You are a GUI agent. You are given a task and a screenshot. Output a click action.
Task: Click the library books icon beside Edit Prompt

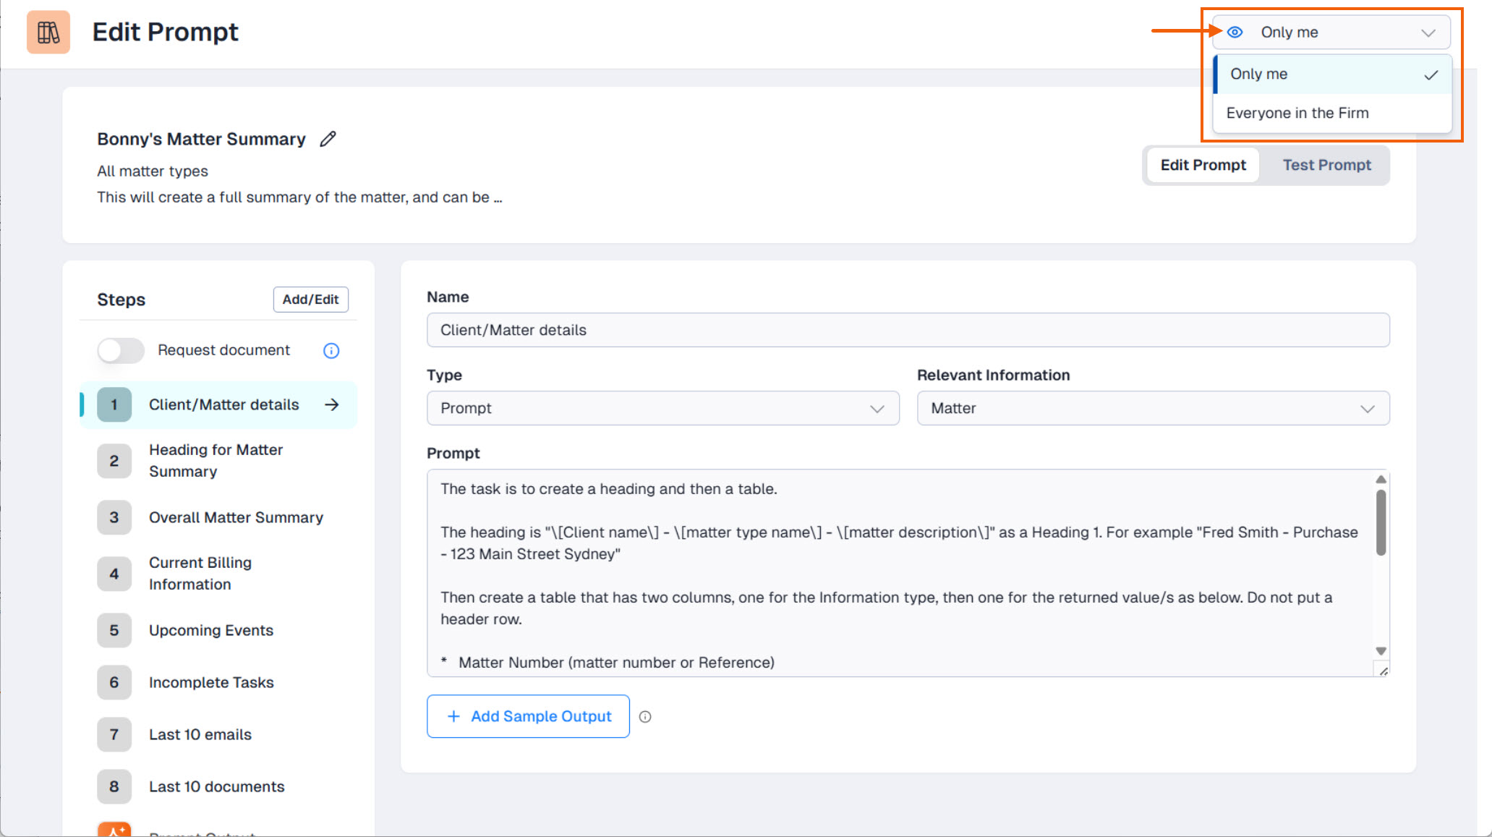[x=48, y=33]
